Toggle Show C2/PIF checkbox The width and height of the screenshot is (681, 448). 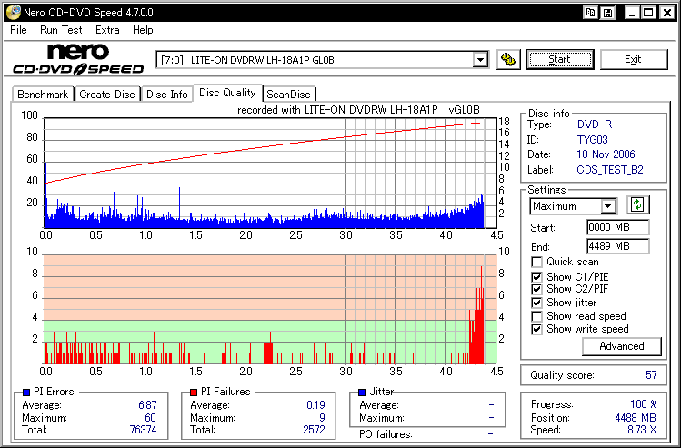pos(536,289)
